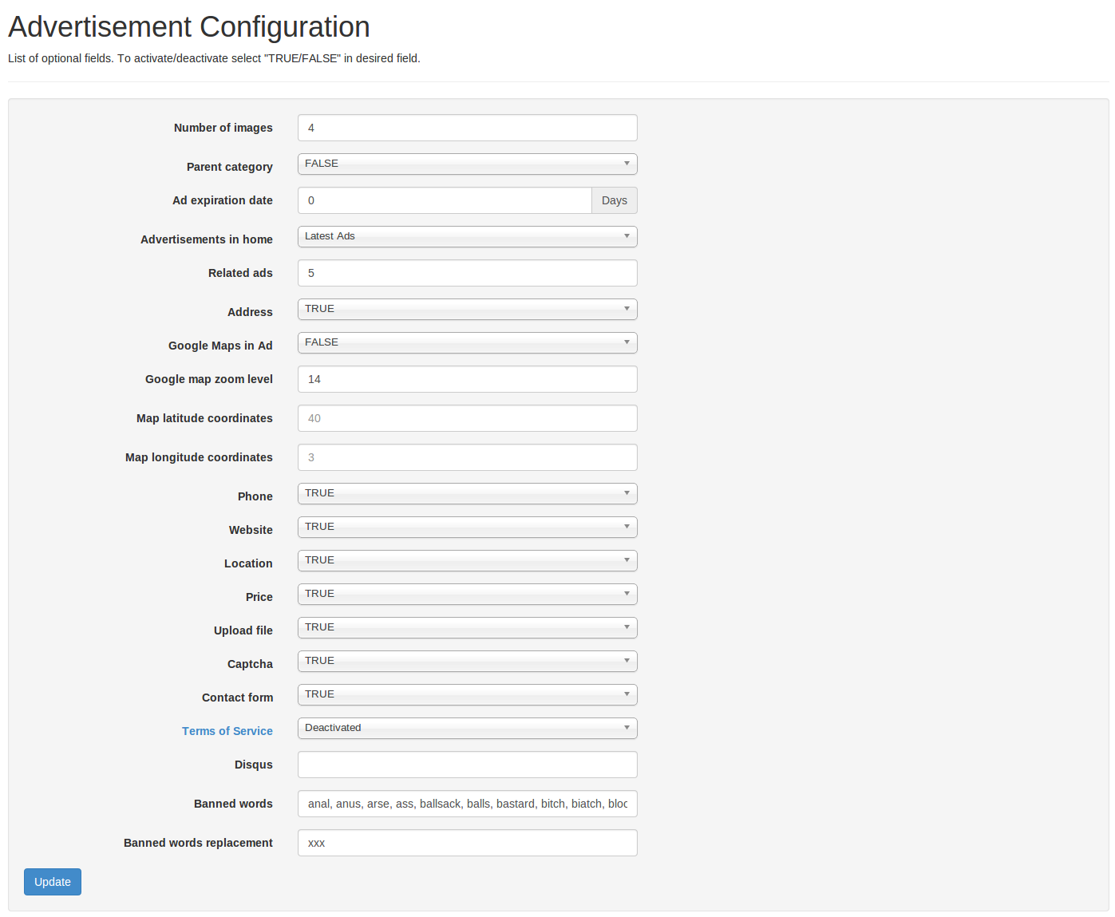
Task: Click the Update button
Action: [53, 882]
